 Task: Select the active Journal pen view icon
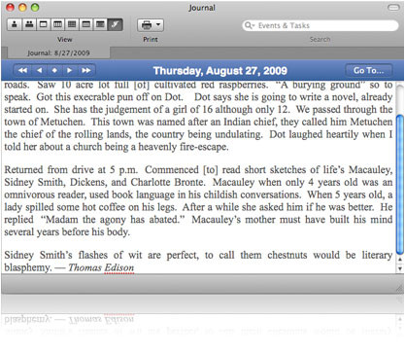pyautogui.click(x=115, y=24)
